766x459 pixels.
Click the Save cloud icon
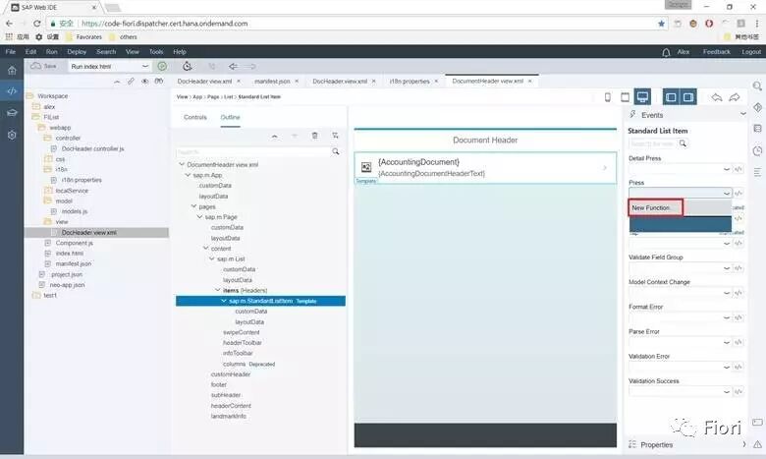tap(36, 66)
